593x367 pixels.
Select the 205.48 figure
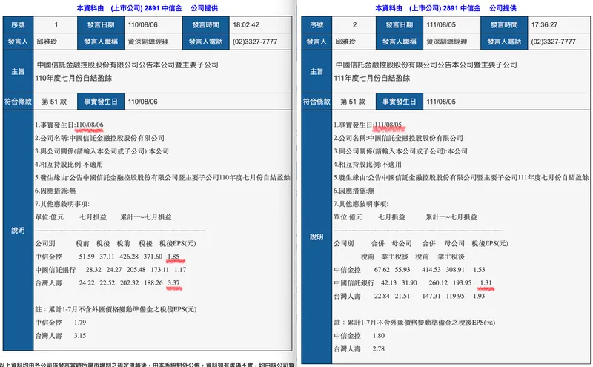[136, 270]
